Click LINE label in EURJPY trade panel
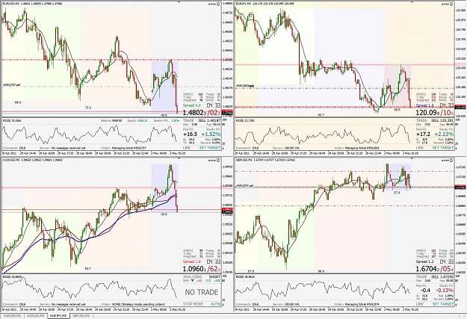Viewport: 467px width, 319px height. click(x=420, y=148)
